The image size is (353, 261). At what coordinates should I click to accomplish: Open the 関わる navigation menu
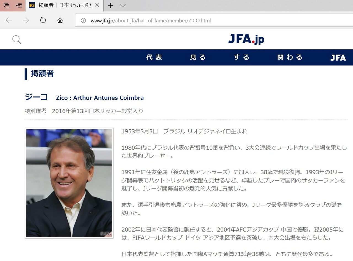tap(290, 57)
